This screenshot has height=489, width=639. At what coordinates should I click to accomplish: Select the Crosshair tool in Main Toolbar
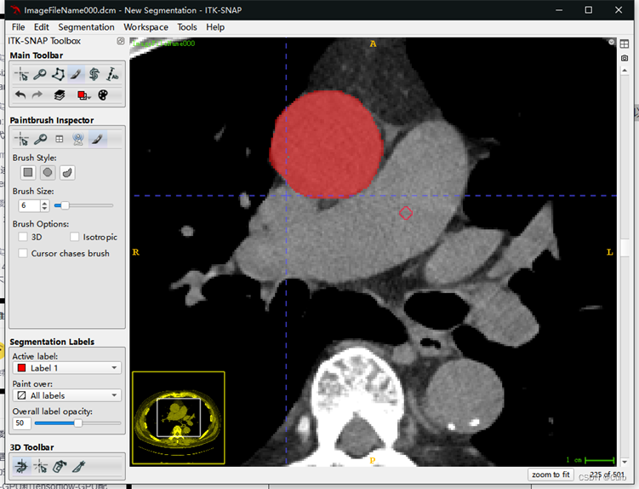[x=21, y=75]
